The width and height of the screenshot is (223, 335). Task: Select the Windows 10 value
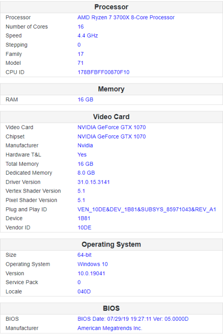point(93,264)
